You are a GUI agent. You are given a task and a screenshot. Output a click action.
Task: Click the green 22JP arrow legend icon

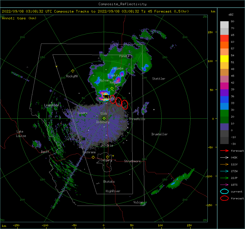point(224,178)
